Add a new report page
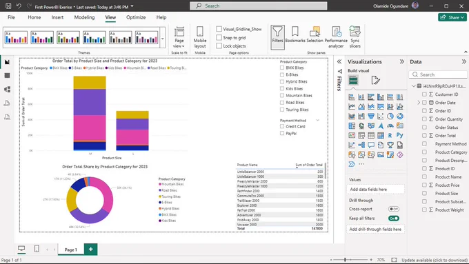Screen dimensions: 469x264 point(90,249)
